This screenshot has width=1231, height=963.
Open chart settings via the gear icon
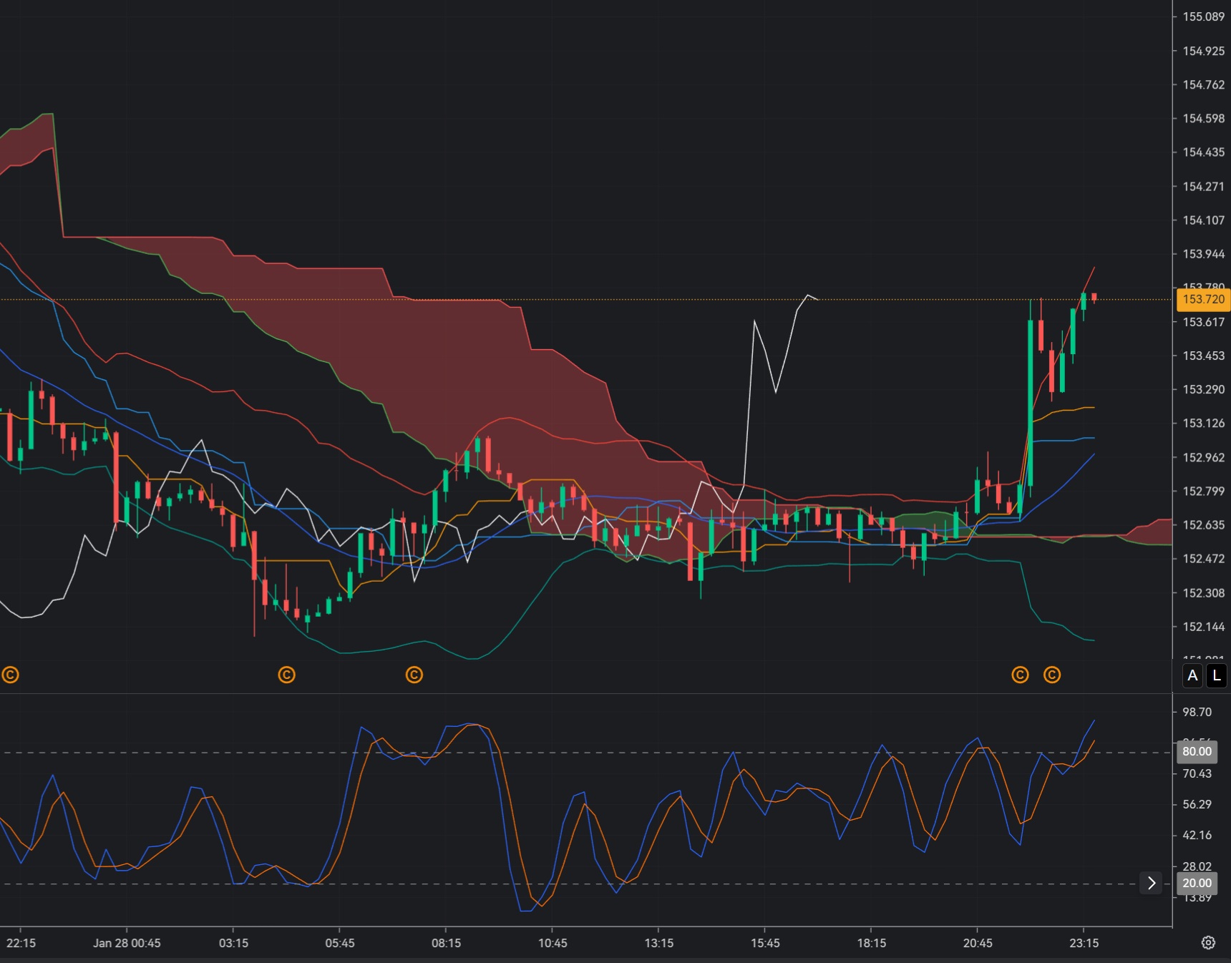pyautogui.click(x=1210, y=943)
